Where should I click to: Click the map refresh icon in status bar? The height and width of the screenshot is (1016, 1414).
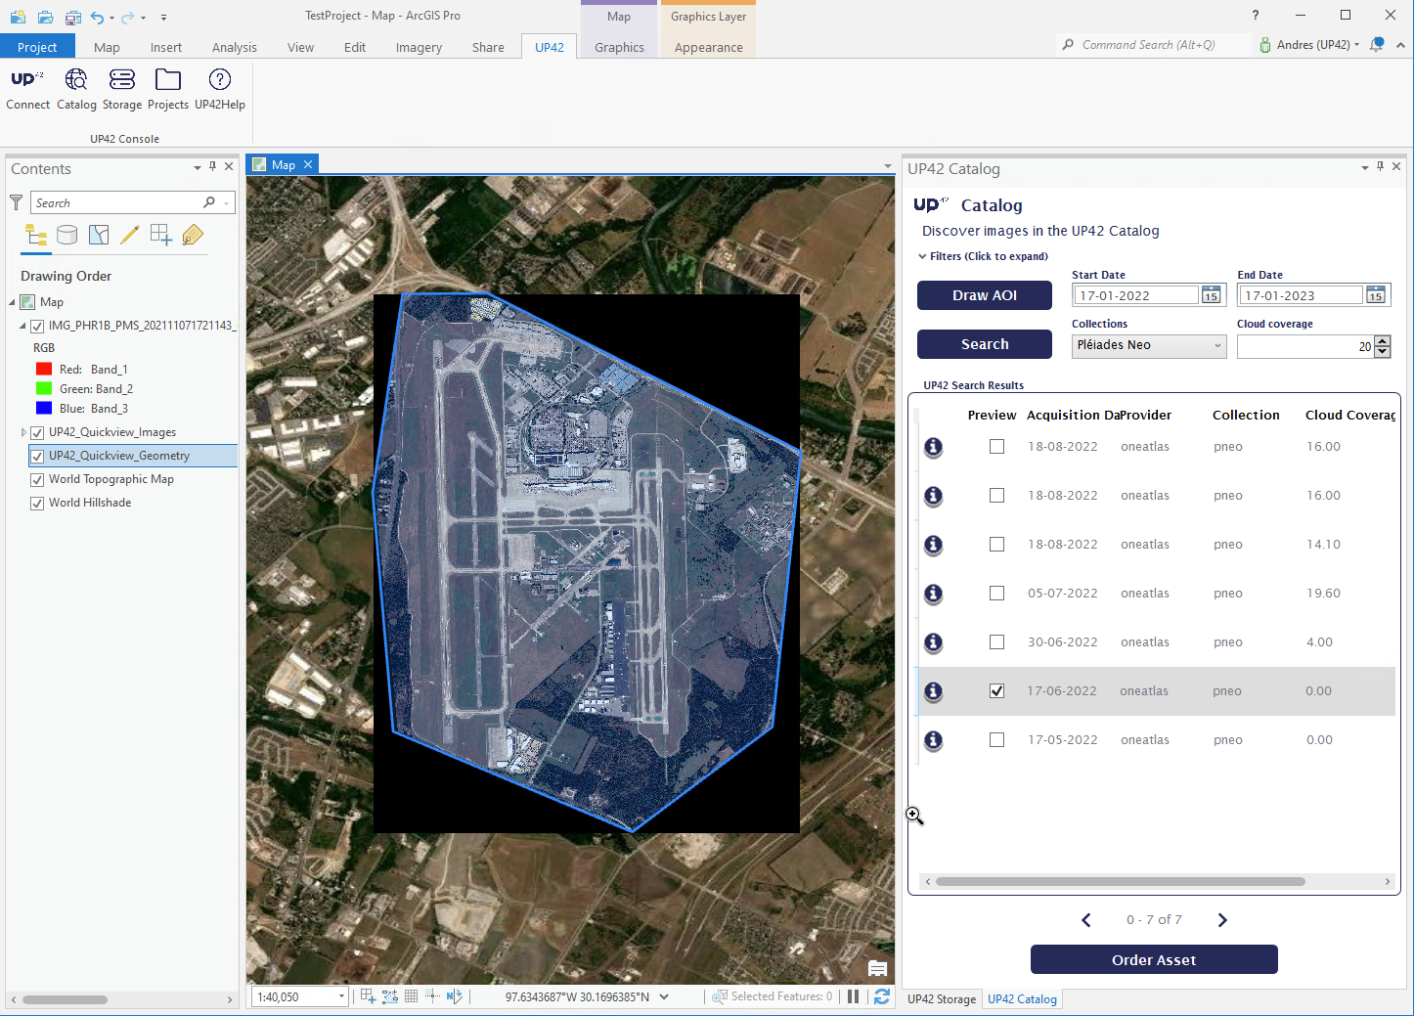[881, 996]
